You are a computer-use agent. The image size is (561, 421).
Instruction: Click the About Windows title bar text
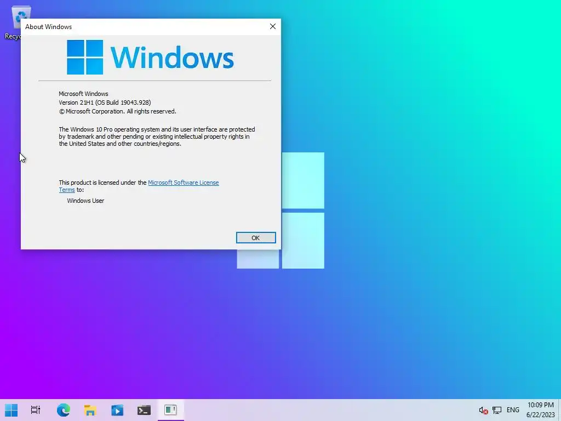(48, 27)
